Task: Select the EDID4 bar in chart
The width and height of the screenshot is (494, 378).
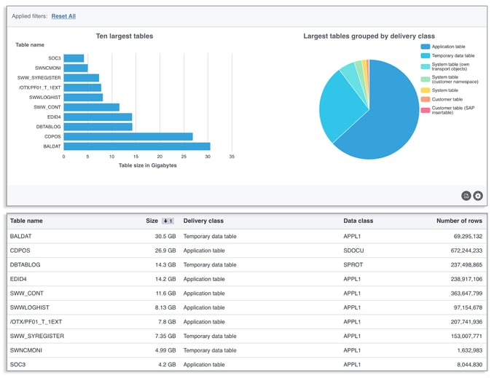Action: 98,117
